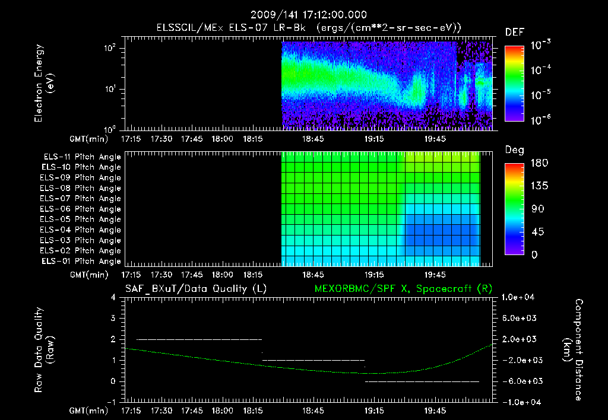Screen dimensions: 608x420
Task: Click the 19:15 tick label under the pitch angle plot
Action: [x=374, y=275]
